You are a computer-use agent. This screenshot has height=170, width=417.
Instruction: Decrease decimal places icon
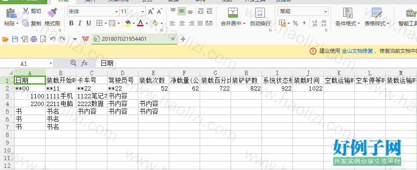point(323,24)
